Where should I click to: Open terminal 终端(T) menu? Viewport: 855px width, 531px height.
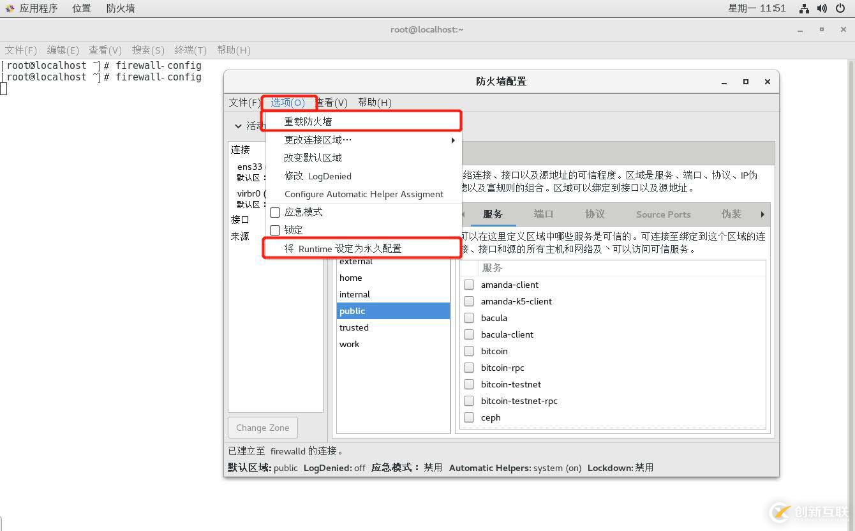[x=190, y=50]
